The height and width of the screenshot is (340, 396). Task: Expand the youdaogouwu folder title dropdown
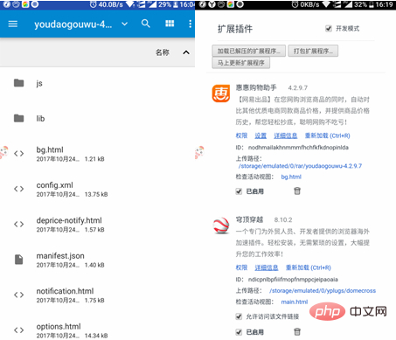[x=124, y=24]
